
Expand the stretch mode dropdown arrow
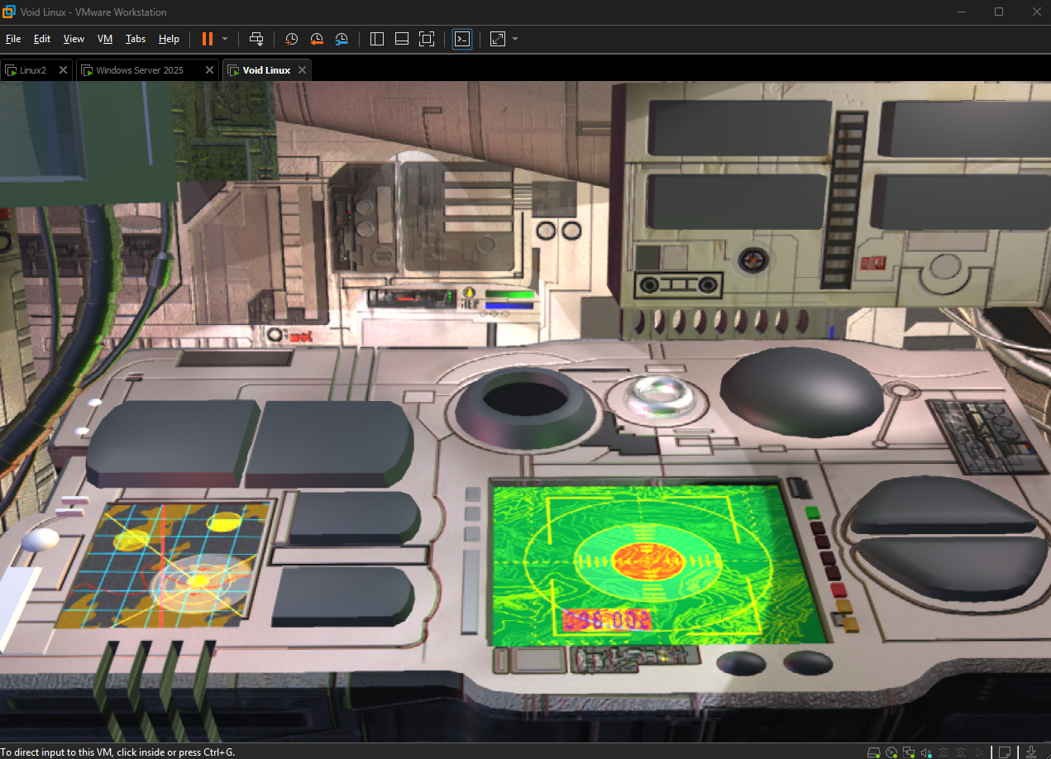(515, 39)
